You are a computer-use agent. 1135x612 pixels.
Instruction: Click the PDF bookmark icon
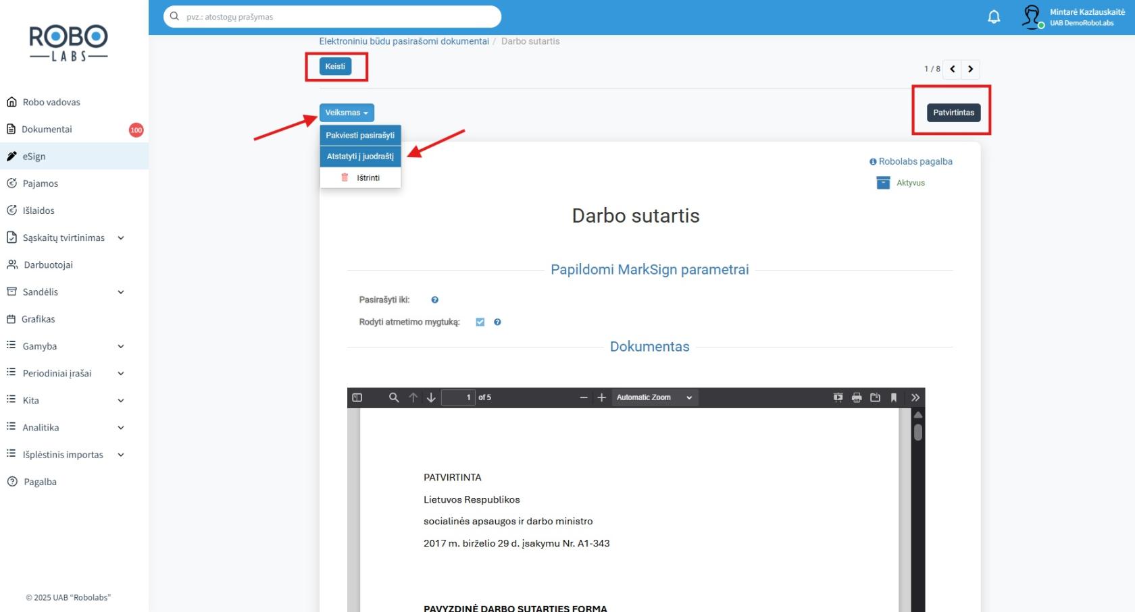(x=894, y=397)
